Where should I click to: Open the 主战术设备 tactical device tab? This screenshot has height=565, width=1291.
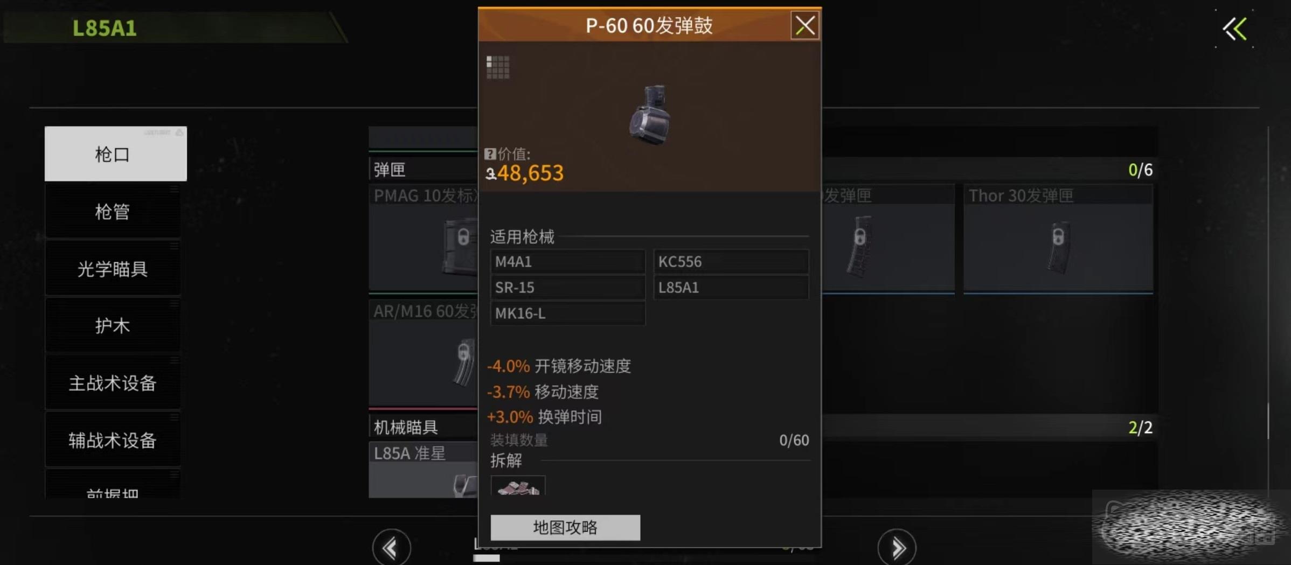pos(113,383)
